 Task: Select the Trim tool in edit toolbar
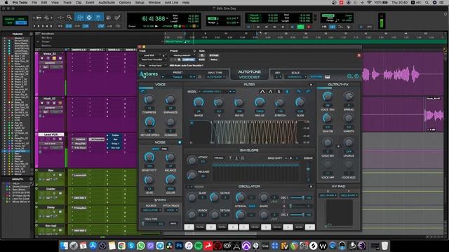pyautogui.click(x=79, y=17)
